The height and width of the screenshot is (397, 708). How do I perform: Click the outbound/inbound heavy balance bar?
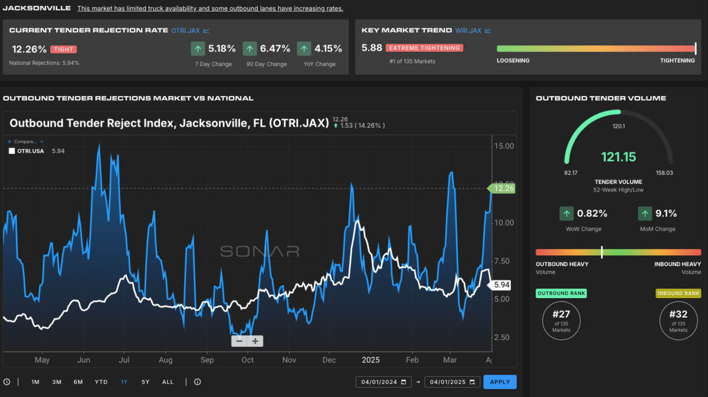[x=618, y=252]
